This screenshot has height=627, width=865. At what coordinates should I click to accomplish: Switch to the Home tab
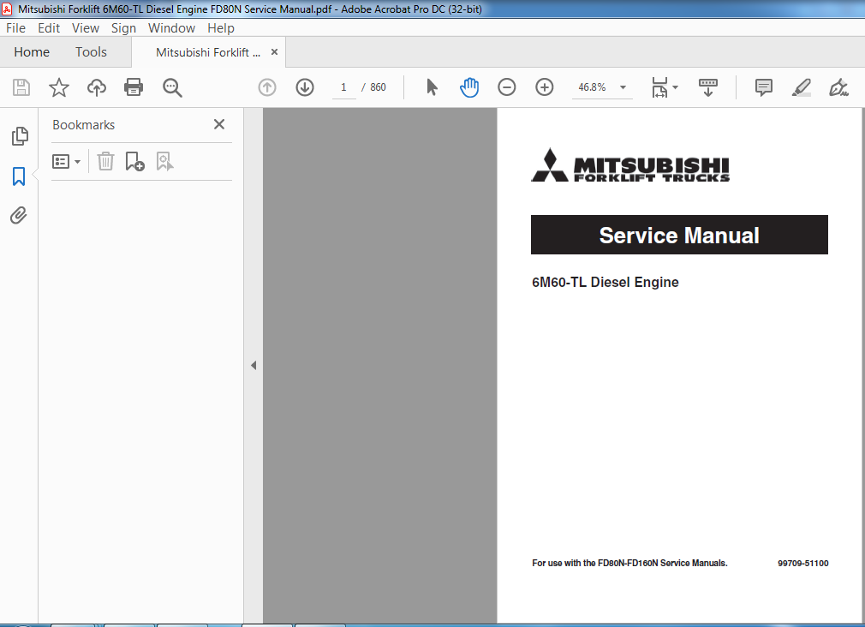point(32,52)
